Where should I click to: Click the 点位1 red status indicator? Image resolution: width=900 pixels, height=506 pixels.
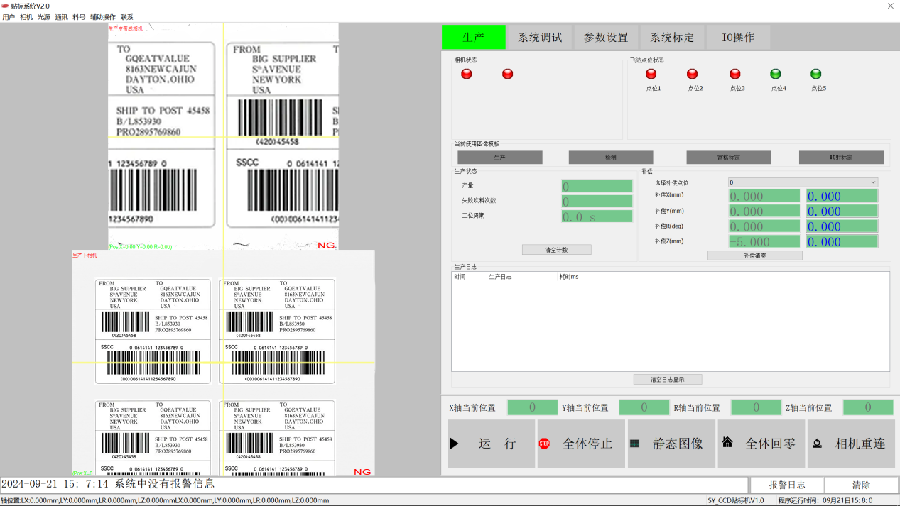[x=651, y=74]
